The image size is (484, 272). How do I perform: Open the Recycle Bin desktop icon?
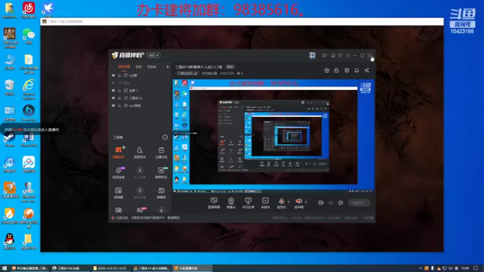click(x=10, y=88)
